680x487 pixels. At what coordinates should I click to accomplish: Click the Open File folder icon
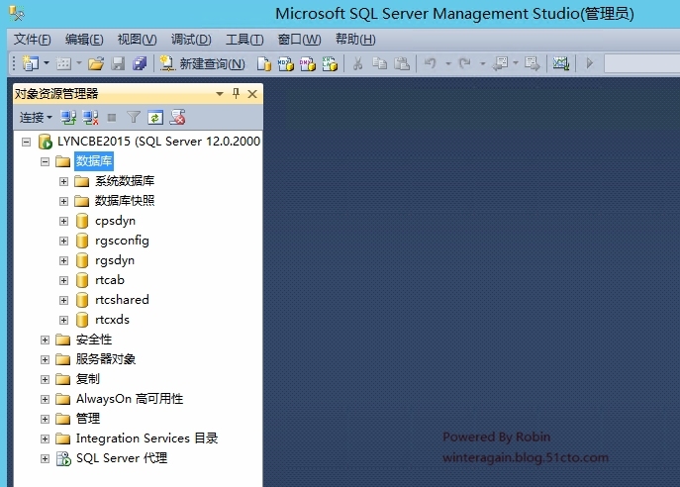click(96, 63)
